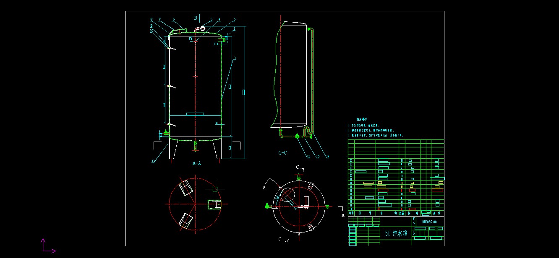Select the "B" view marker above the tank
This screenshot has height=258, width=559.
[195, 18]
